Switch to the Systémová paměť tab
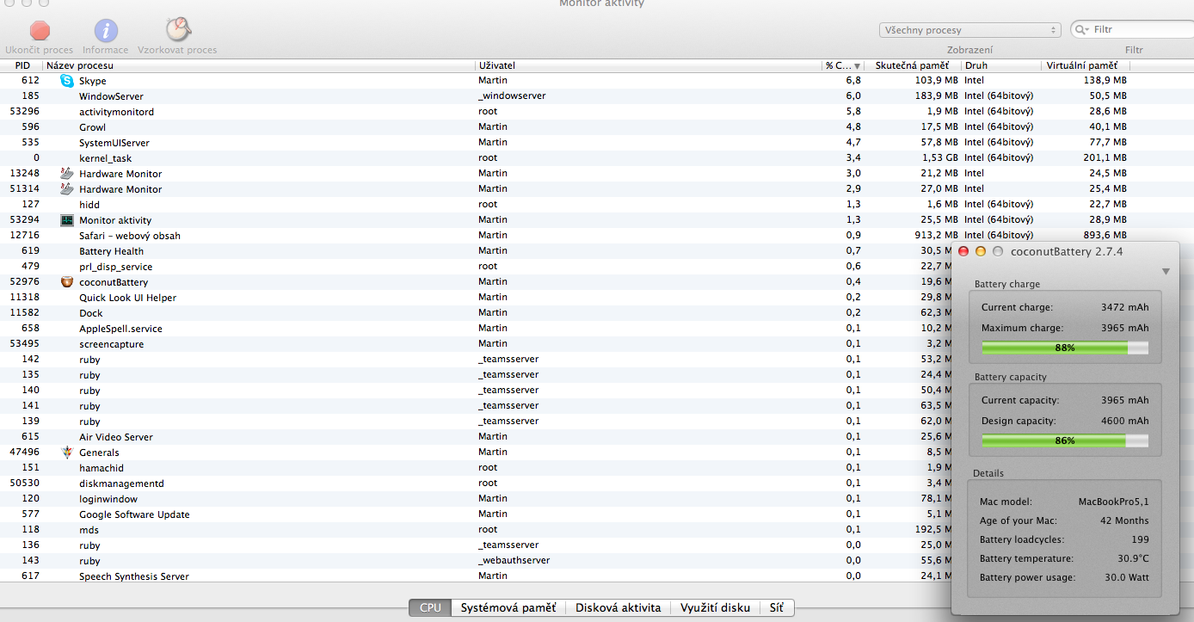 [x=508, y=607]
